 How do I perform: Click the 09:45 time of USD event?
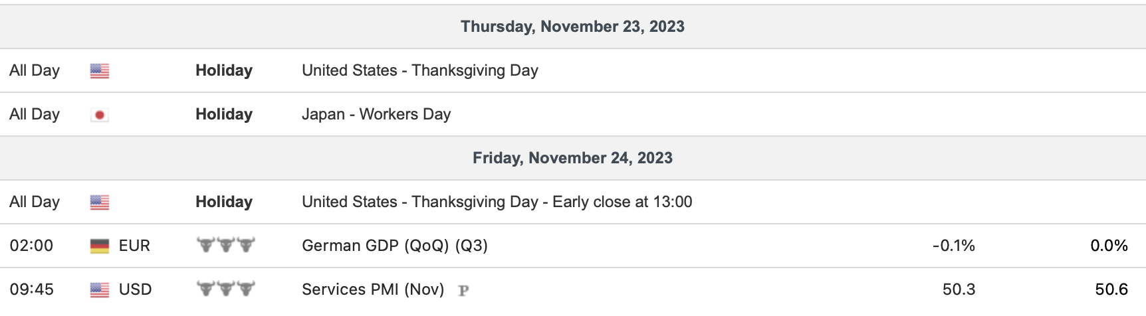click(x=31, y=289)
